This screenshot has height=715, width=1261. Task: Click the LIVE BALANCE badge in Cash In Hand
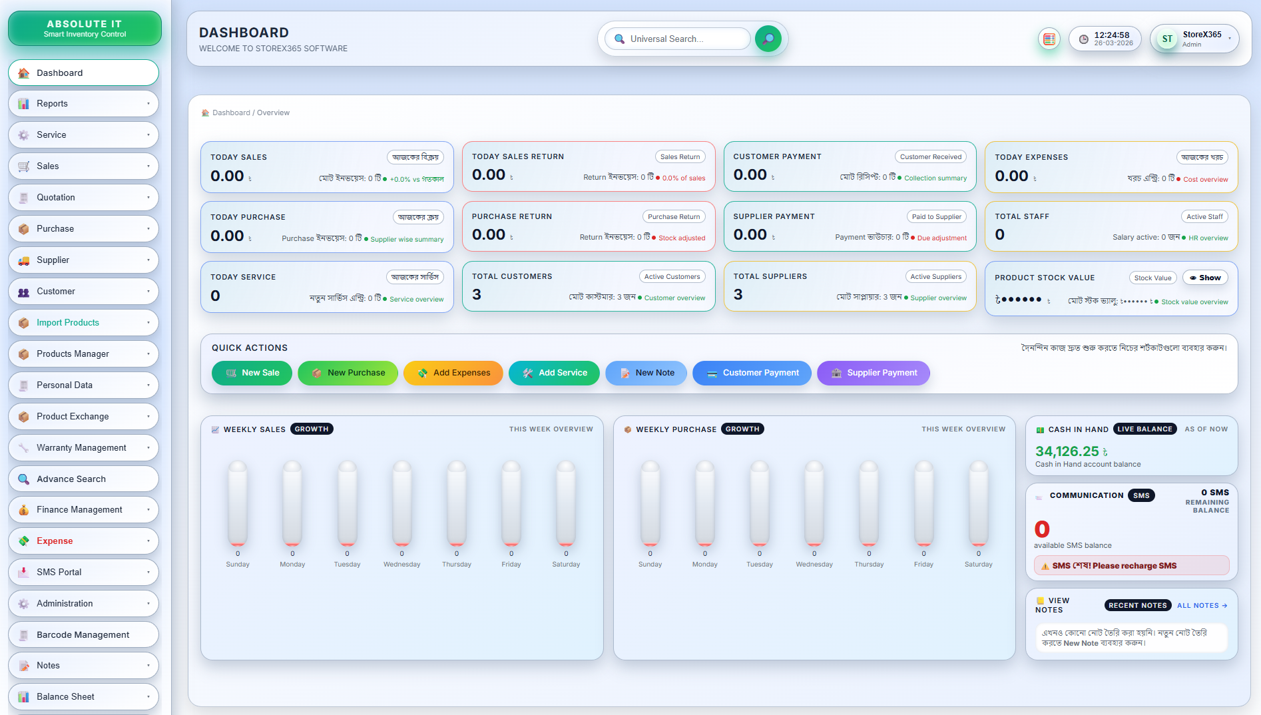1144,429
